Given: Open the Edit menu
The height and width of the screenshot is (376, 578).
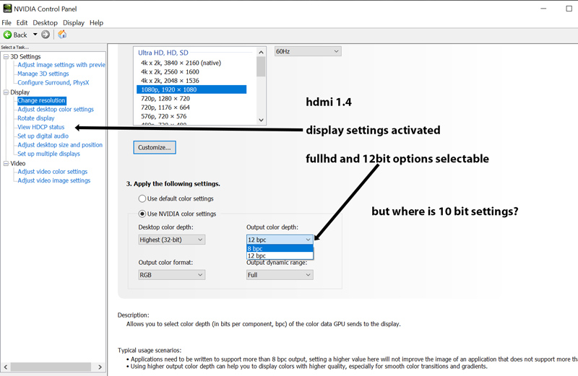Looking at the screenshot, I should tap(22, 23).
